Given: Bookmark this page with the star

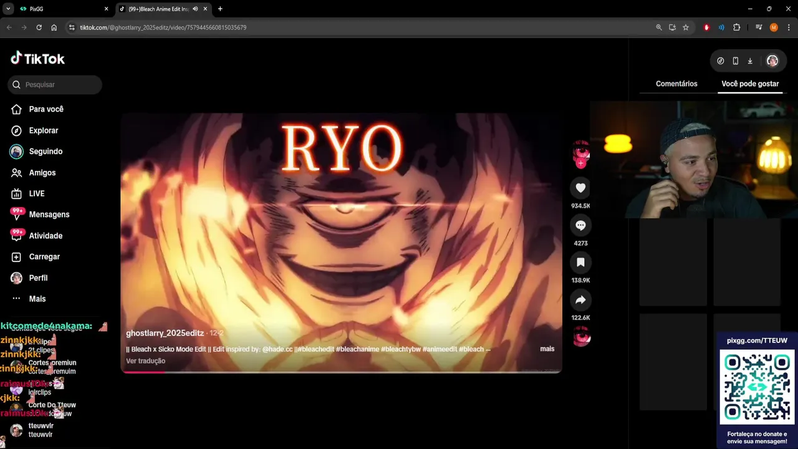Looking at the screenshot, I should click(686, 27).
